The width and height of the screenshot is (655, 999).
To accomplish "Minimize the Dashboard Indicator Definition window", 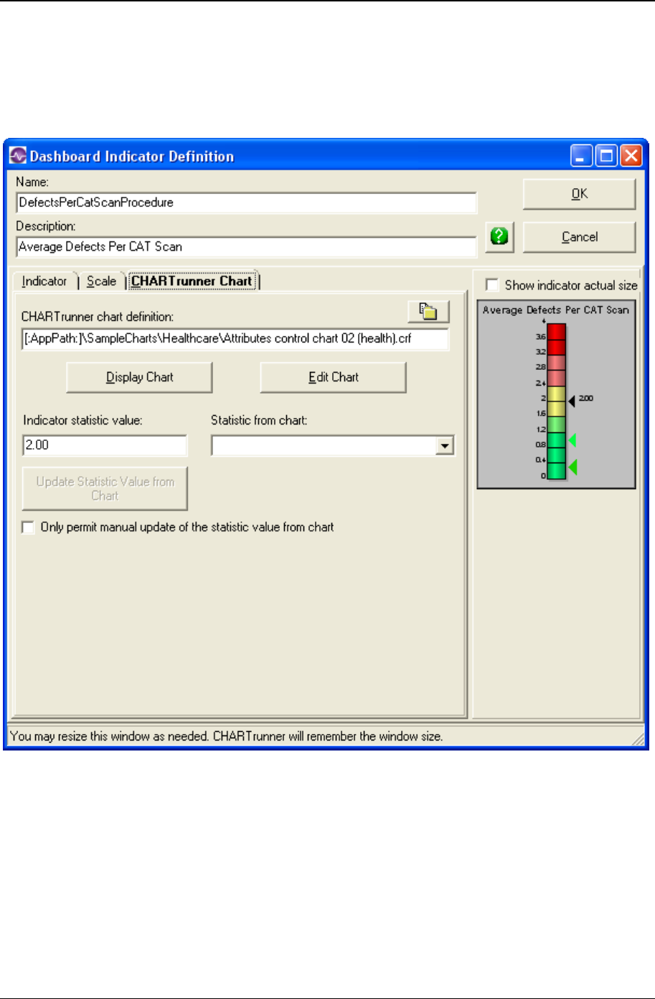I will tap(582, 156).
